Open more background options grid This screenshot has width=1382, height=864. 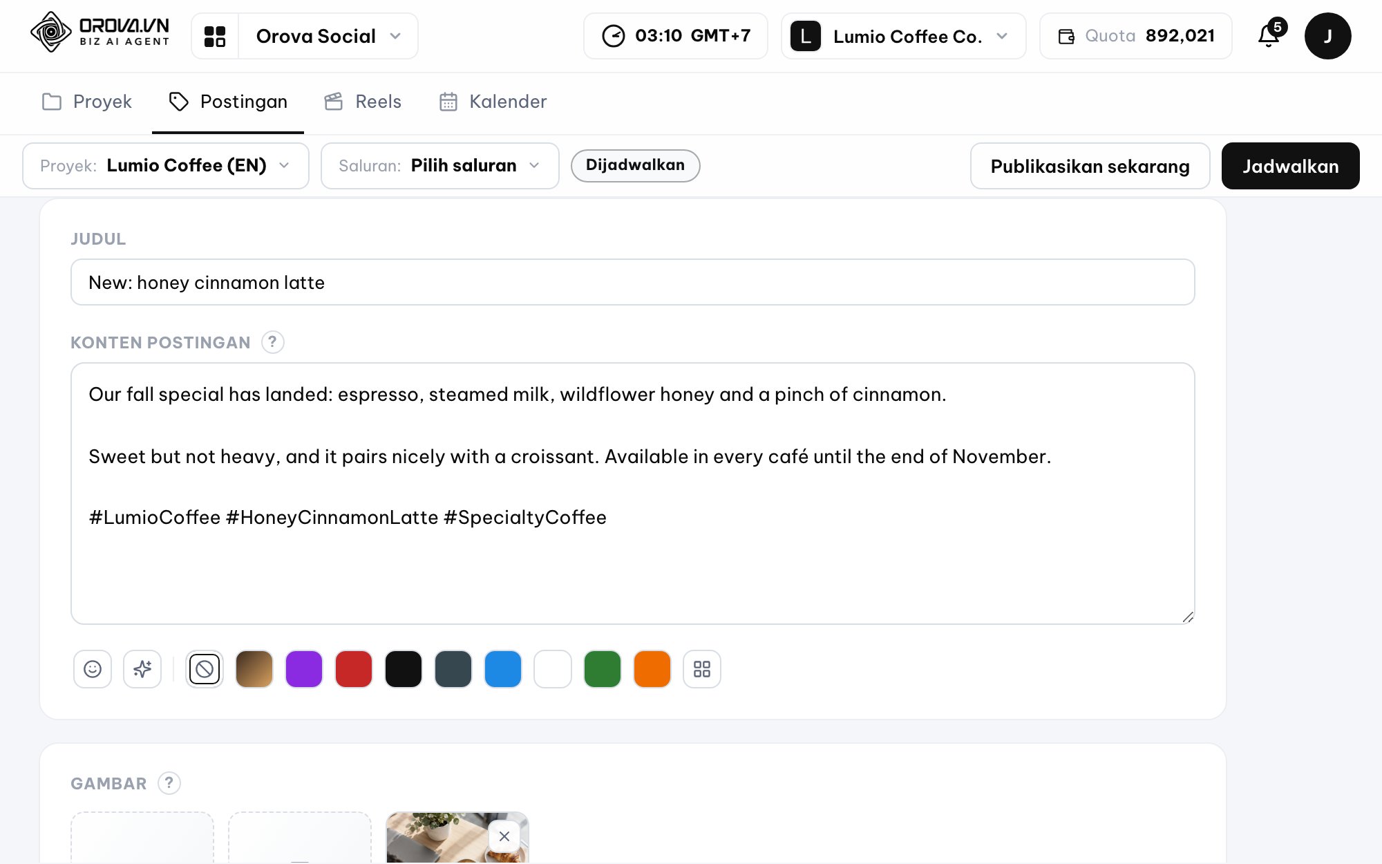point(702,669)
